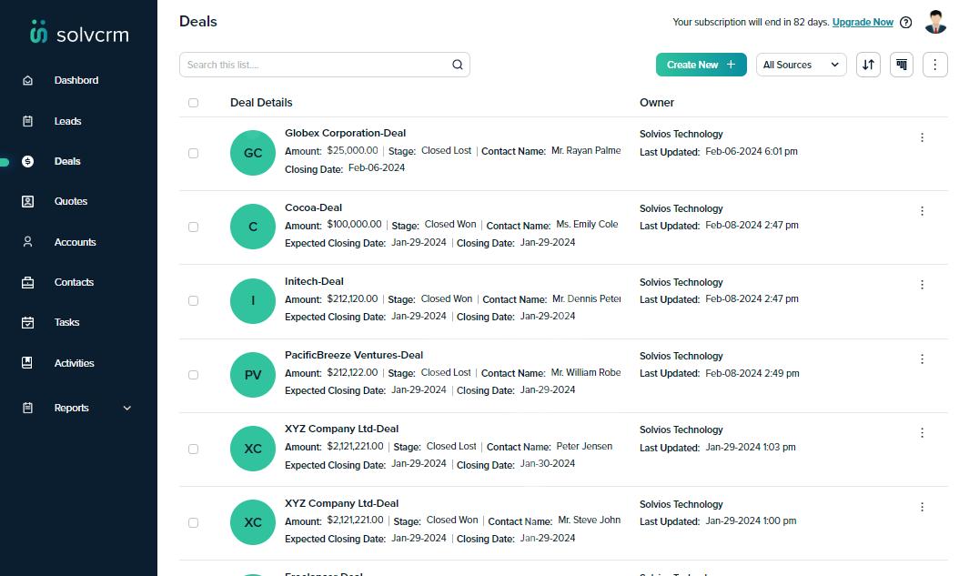Open the user profile avatar

click(x=935, y=22)
